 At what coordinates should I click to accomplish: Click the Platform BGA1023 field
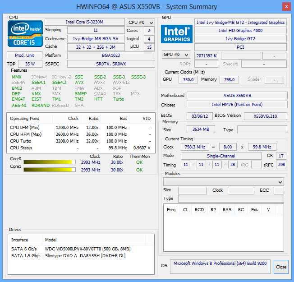(x=111, y=55)
